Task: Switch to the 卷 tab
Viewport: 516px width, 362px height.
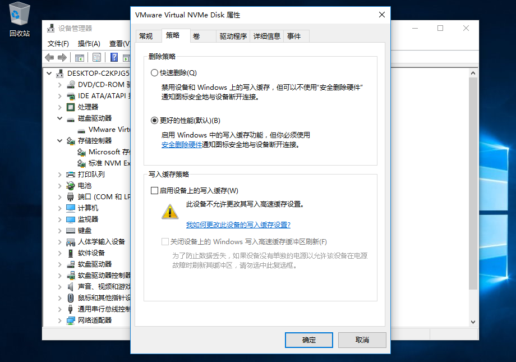Action: point(202,36)
